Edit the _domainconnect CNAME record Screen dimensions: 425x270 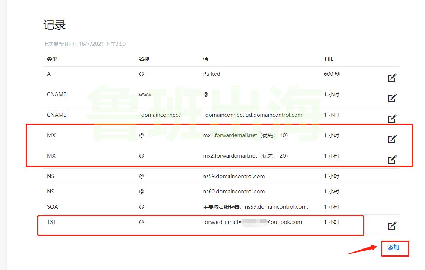pos(392,119)
